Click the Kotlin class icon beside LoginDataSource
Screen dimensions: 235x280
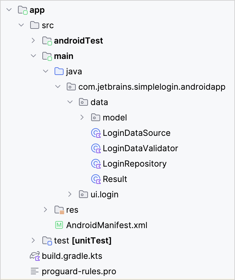(x=96, y=133)
